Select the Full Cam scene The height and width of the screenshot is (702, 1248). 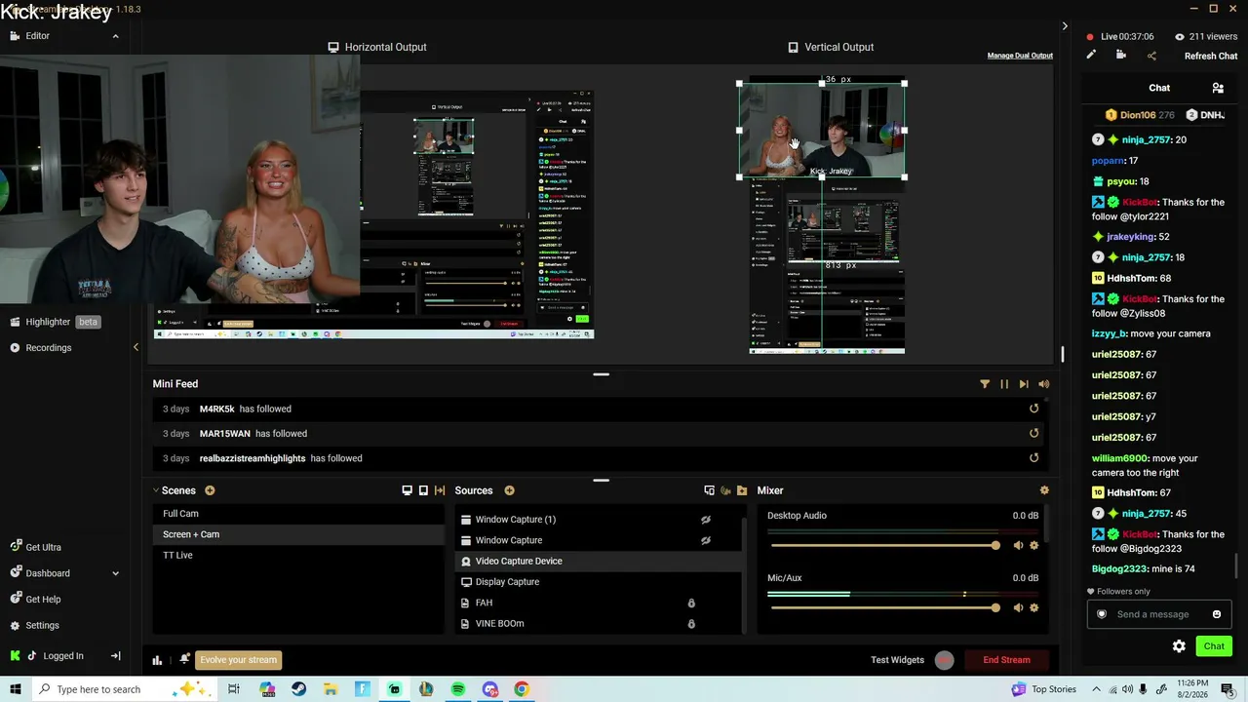tap(298, 514)
